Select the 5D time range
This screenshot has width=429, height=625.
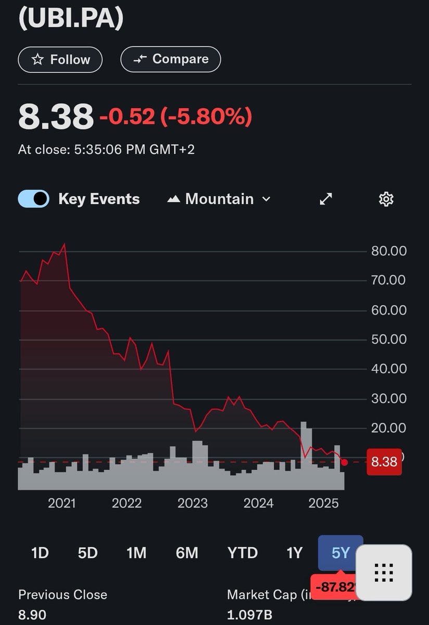[x=87, y=553]
